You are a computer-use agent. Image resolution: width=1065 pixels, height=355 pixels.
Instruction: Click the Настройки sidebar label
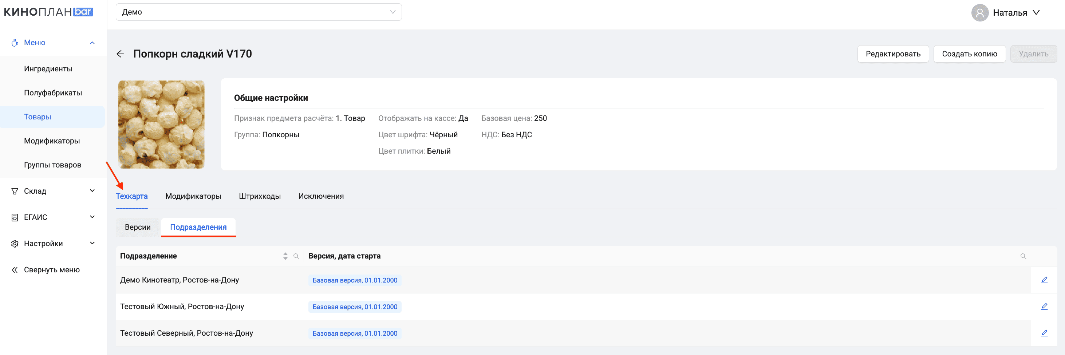coord(43,244)
